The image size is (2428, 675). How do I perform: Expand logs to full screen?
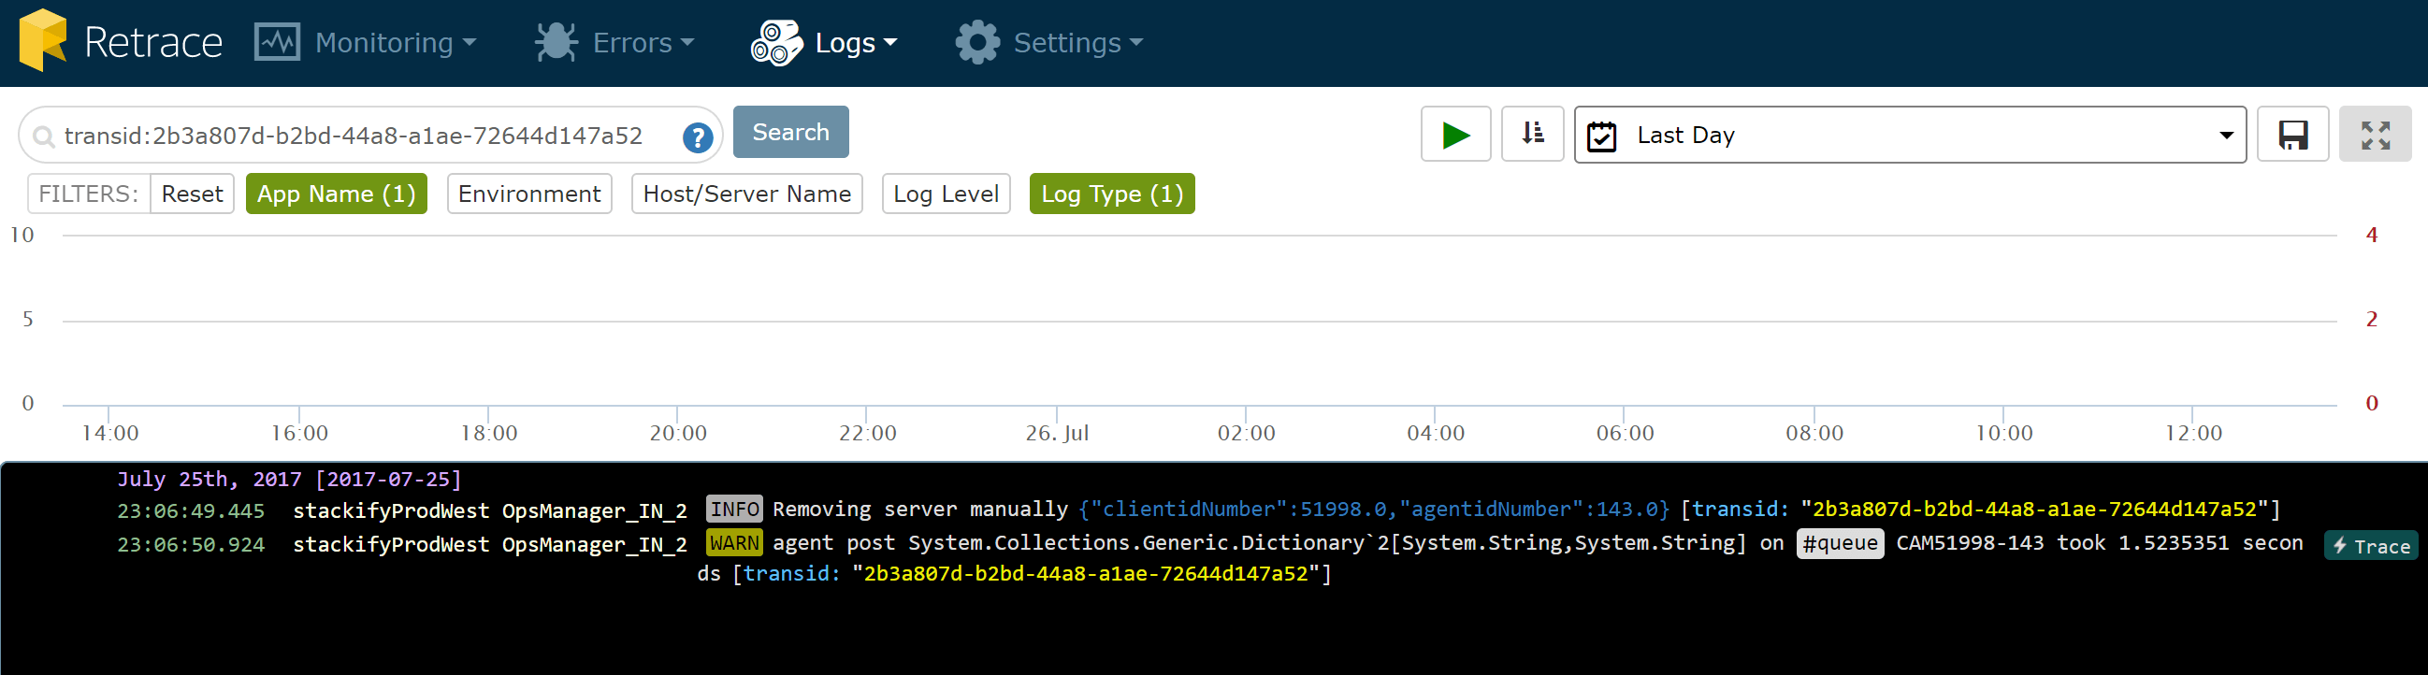click(x=2376, y=135)
